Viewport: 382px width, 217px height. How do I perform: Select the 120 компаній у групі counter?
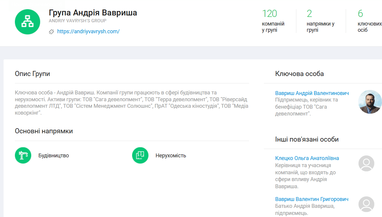pyautogui.click(x=273, y=21)
